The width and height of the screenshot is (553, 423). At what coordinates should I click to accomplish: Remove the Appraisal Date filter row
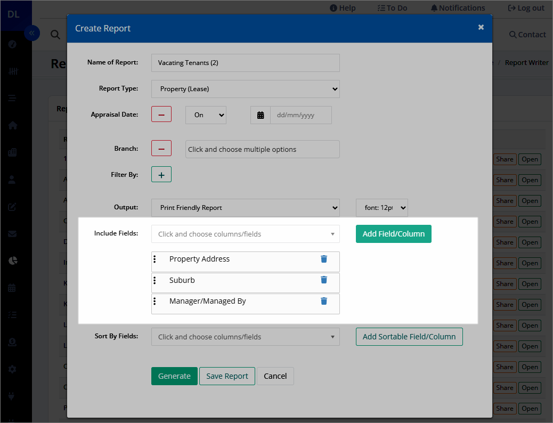pos(161,114)
